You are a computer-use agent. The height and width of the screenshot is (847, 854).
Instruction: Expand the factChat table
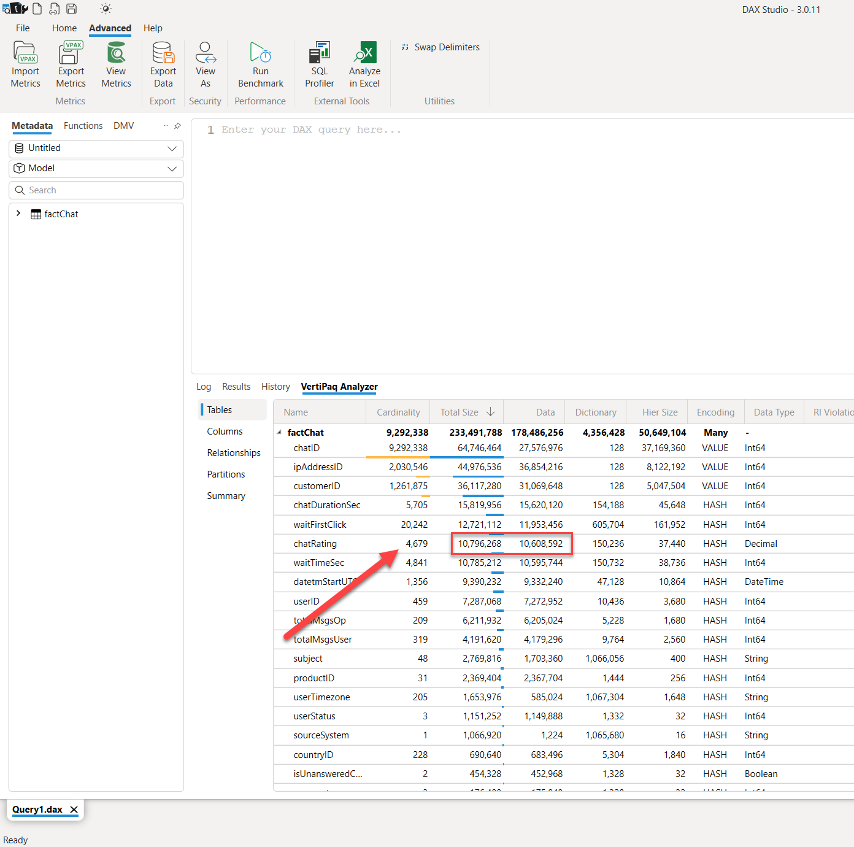(x=18, y=214)
